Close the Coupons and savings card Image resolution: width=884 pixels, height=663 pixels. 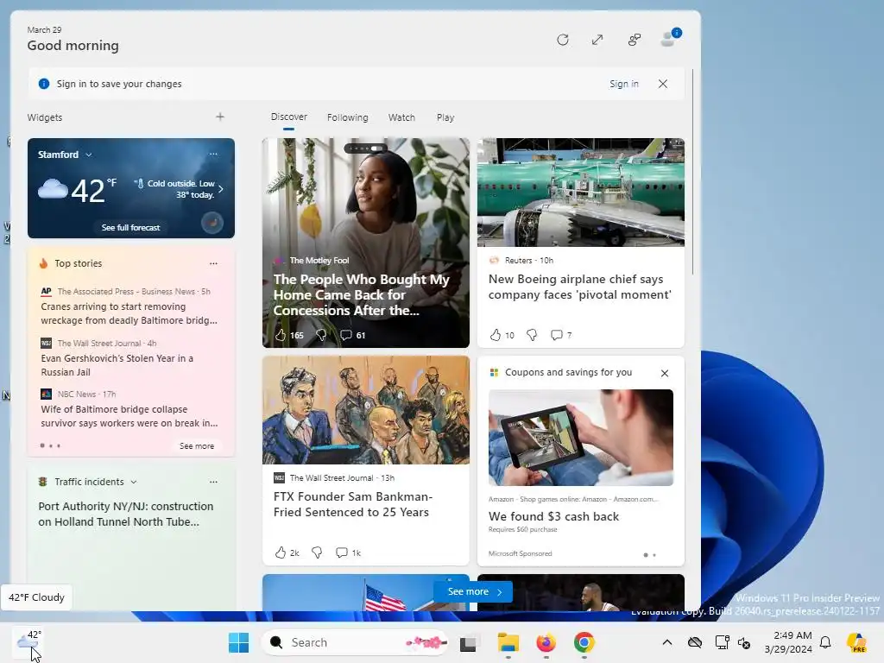[665, 373]
